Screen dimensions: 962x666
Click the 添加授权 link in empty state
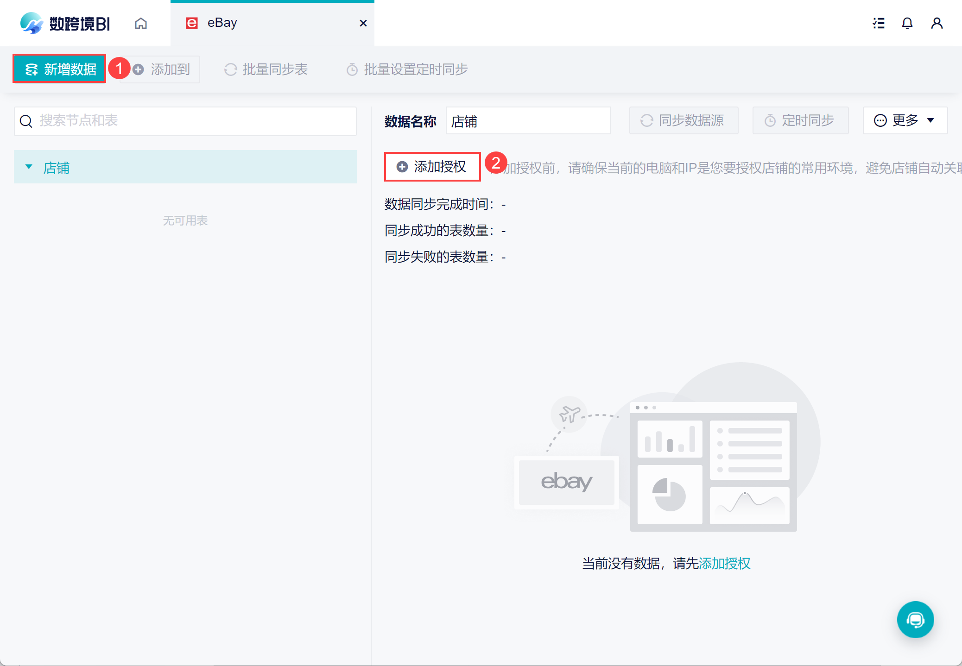pos(724,564)
